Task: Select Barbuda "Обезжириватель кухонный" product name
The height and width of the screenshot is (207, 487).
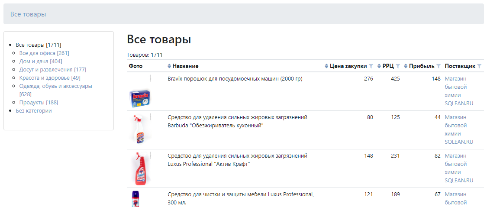Action: click(238, 122)
